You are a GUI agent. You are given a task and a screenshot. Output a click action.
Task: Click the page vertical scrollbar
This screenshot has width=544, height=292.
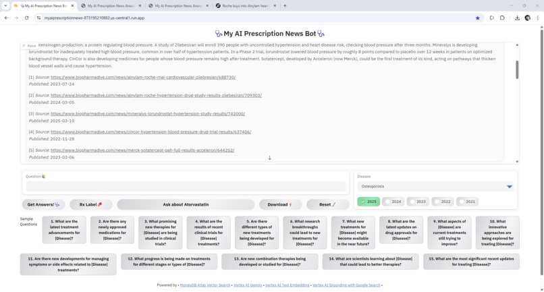[541, 152]
